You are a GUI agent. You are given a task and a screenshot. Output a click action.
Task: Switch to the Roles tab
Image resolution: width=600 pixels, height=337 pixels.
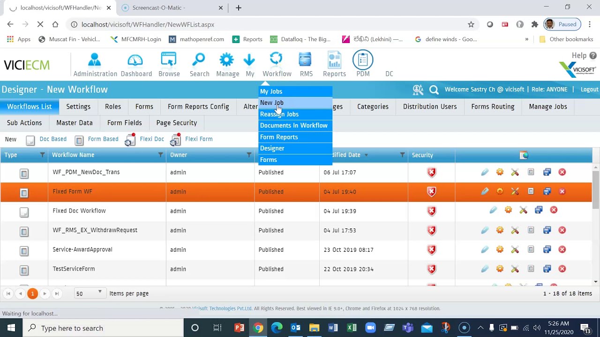[x=113, y=107]
